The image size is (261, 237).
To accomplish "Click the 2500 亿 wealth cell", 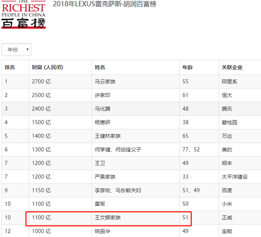I will pyautogui.click(x=41, y=95).
